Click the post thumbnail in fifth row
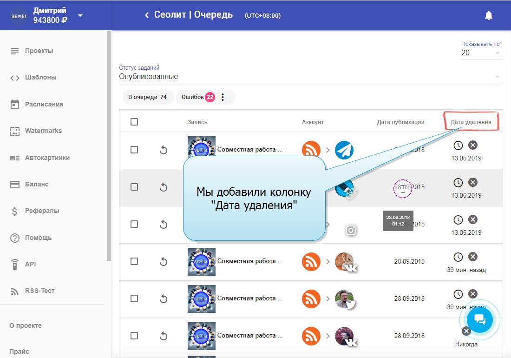This screenshot has height=358, width=511. (x=202, y=298)
